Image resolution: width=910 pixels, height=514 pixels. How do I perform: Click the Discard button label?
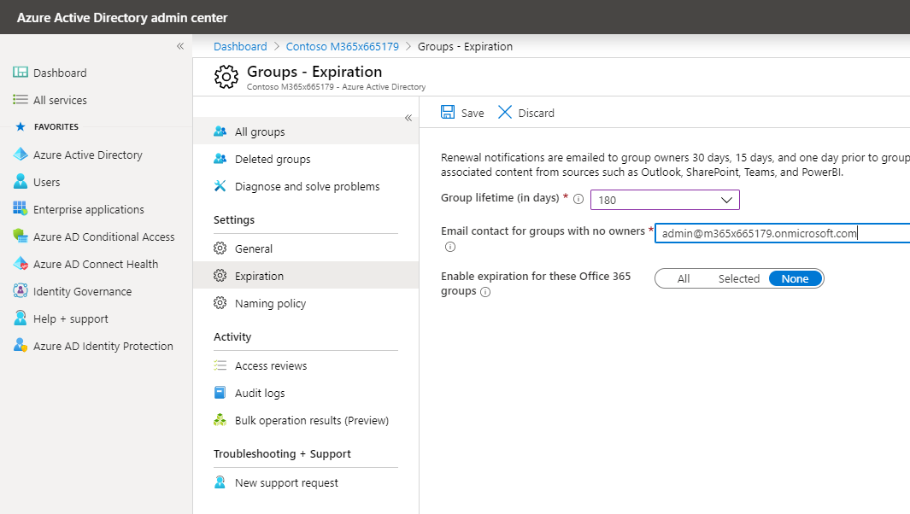[x=537, y=113]
